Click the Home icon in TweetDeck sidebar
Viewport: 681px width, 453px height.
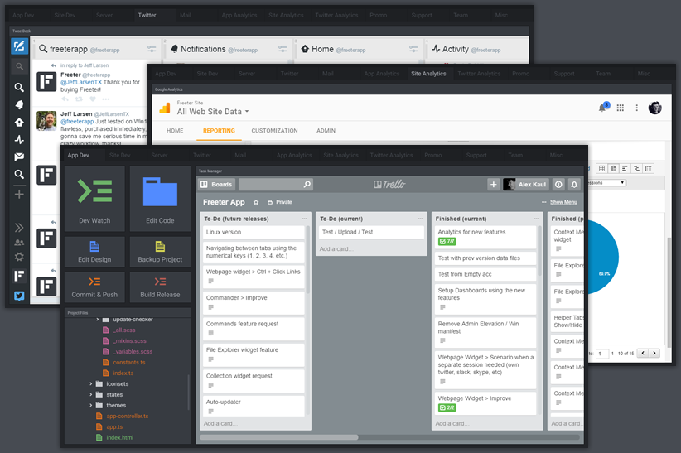coord(19,122)
